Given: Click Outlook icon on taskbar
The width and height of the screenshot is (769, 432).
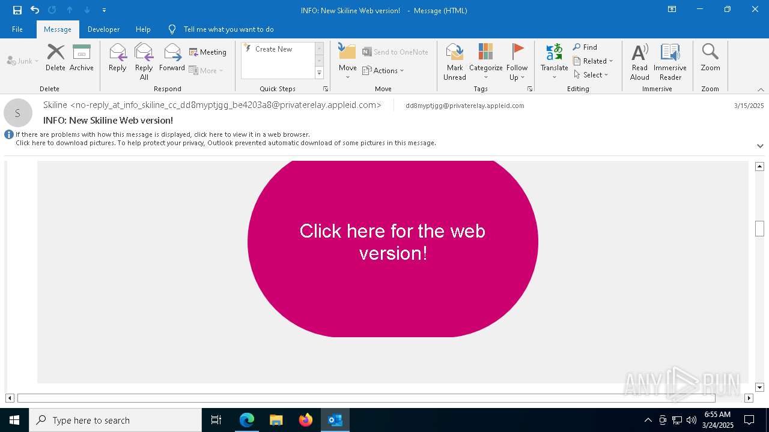Looking at the screenshot, I should click(335, 420).
